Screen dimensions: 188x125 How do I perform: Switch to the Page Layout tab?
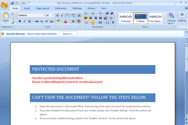click(x=43, y=8)
